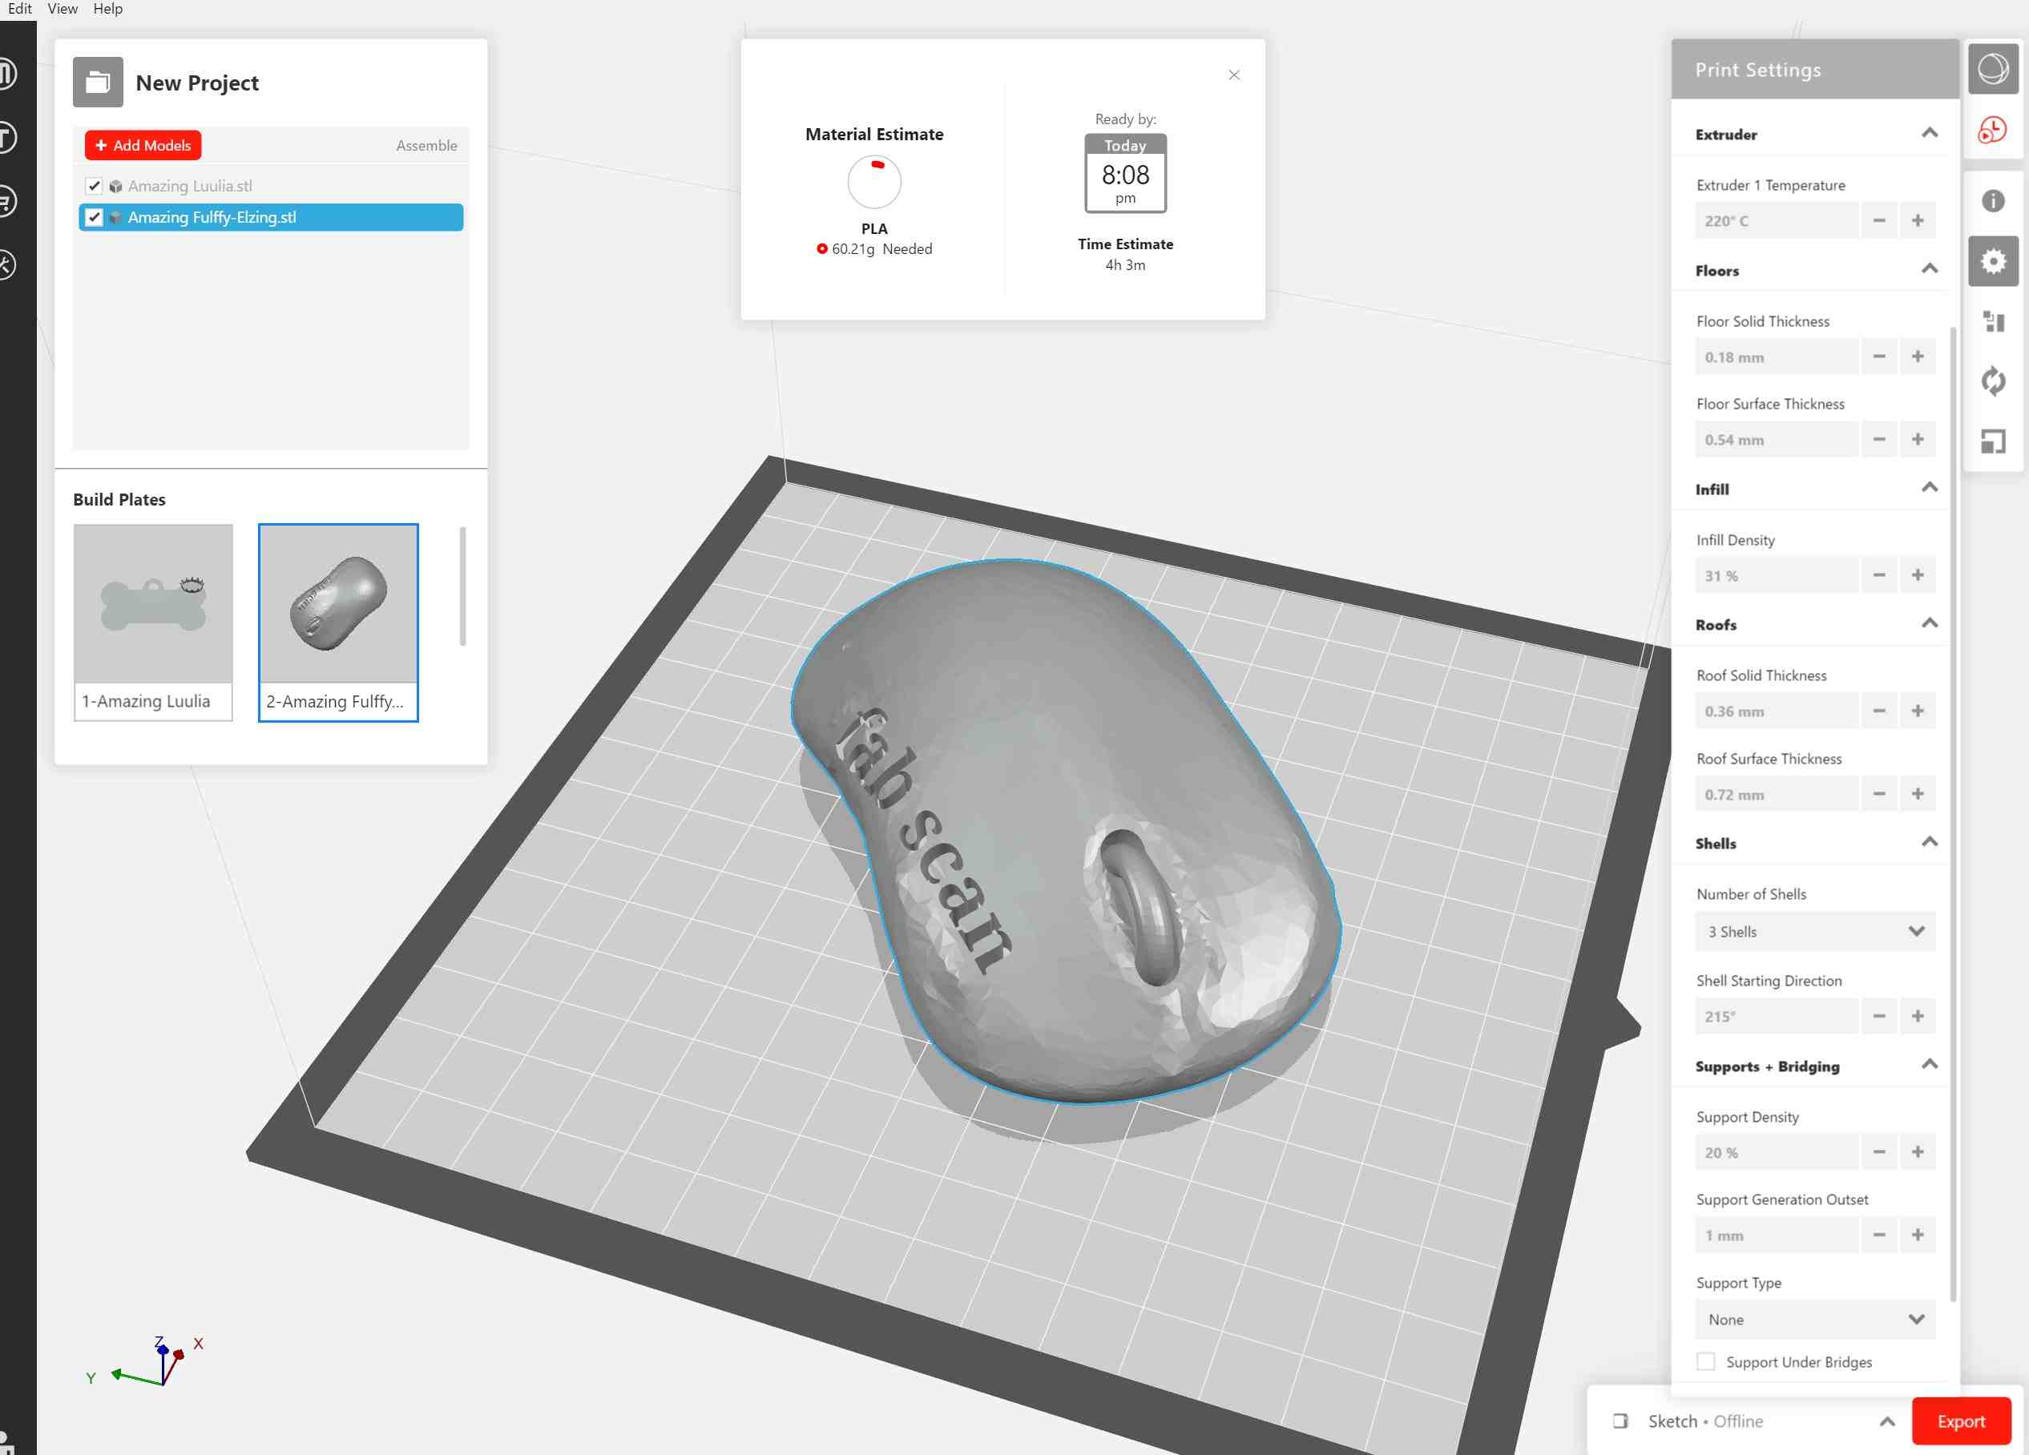
Task: Uncheck Amazing Fulffy-Elzing.stl model
Action: [x=94, y=216]
